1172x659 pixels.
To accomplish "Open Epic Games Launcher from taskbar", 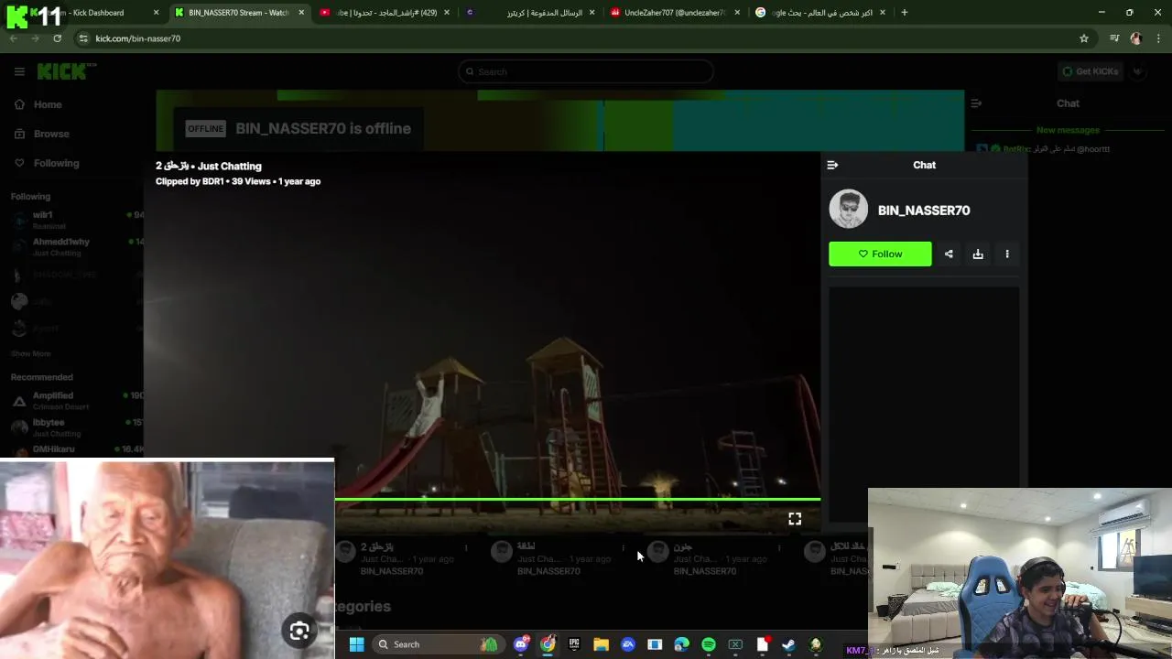I will click(x=574, y=644).
